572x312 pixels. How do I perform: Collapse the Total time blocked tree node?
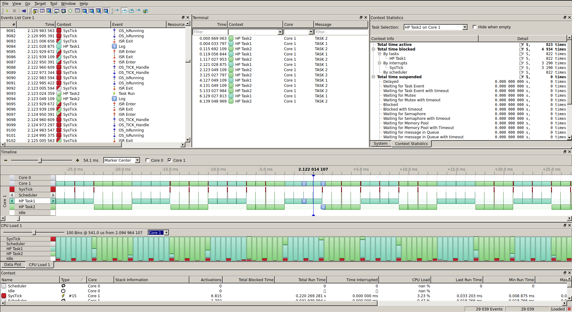(x=373, y=49)
